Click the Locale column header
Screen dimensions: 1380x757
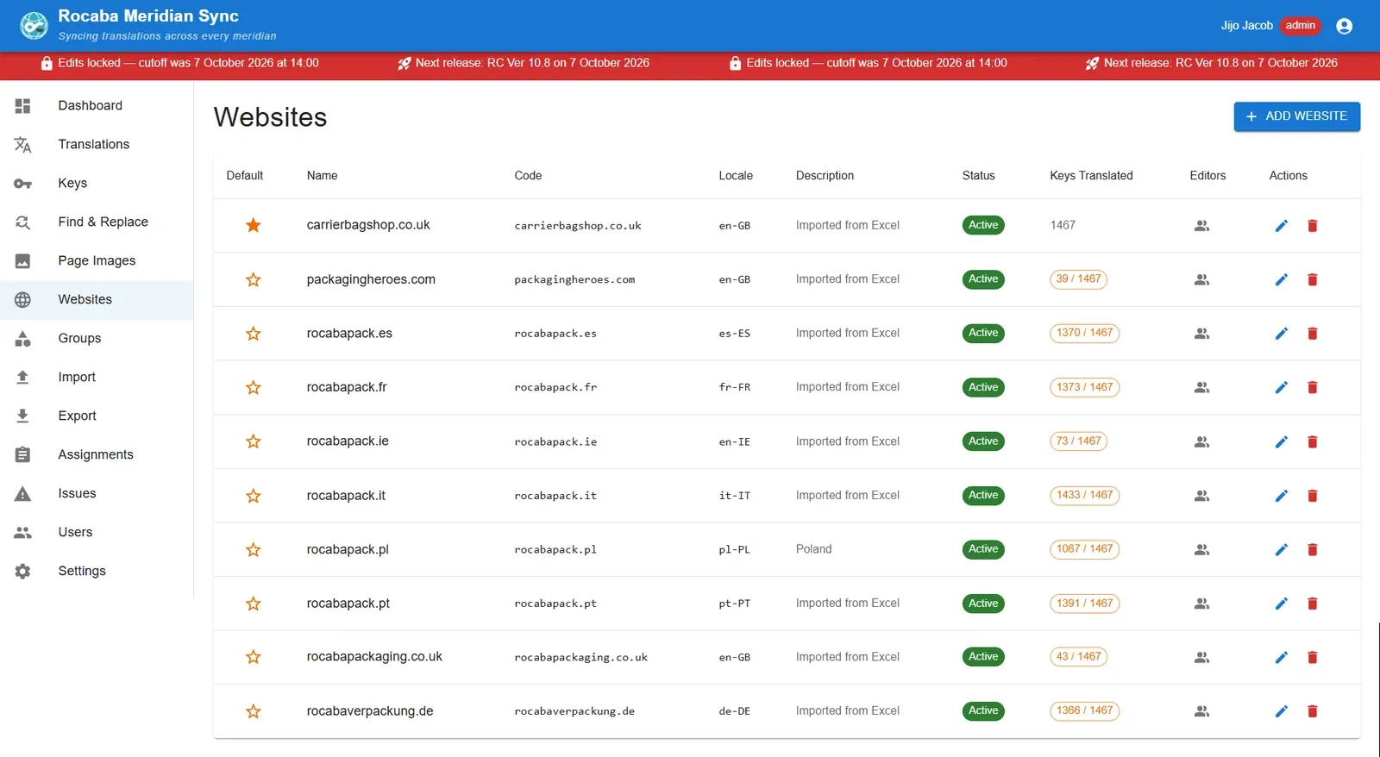coord(736,176)
